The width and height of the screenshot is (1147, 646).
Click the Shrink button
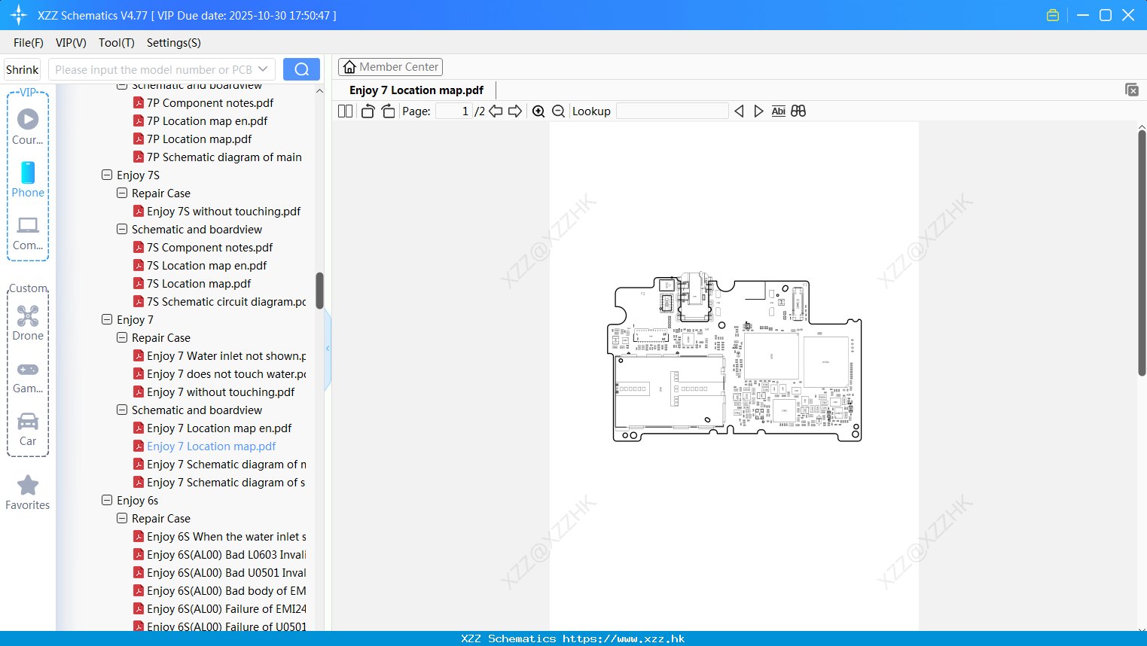tap(22, 69)
